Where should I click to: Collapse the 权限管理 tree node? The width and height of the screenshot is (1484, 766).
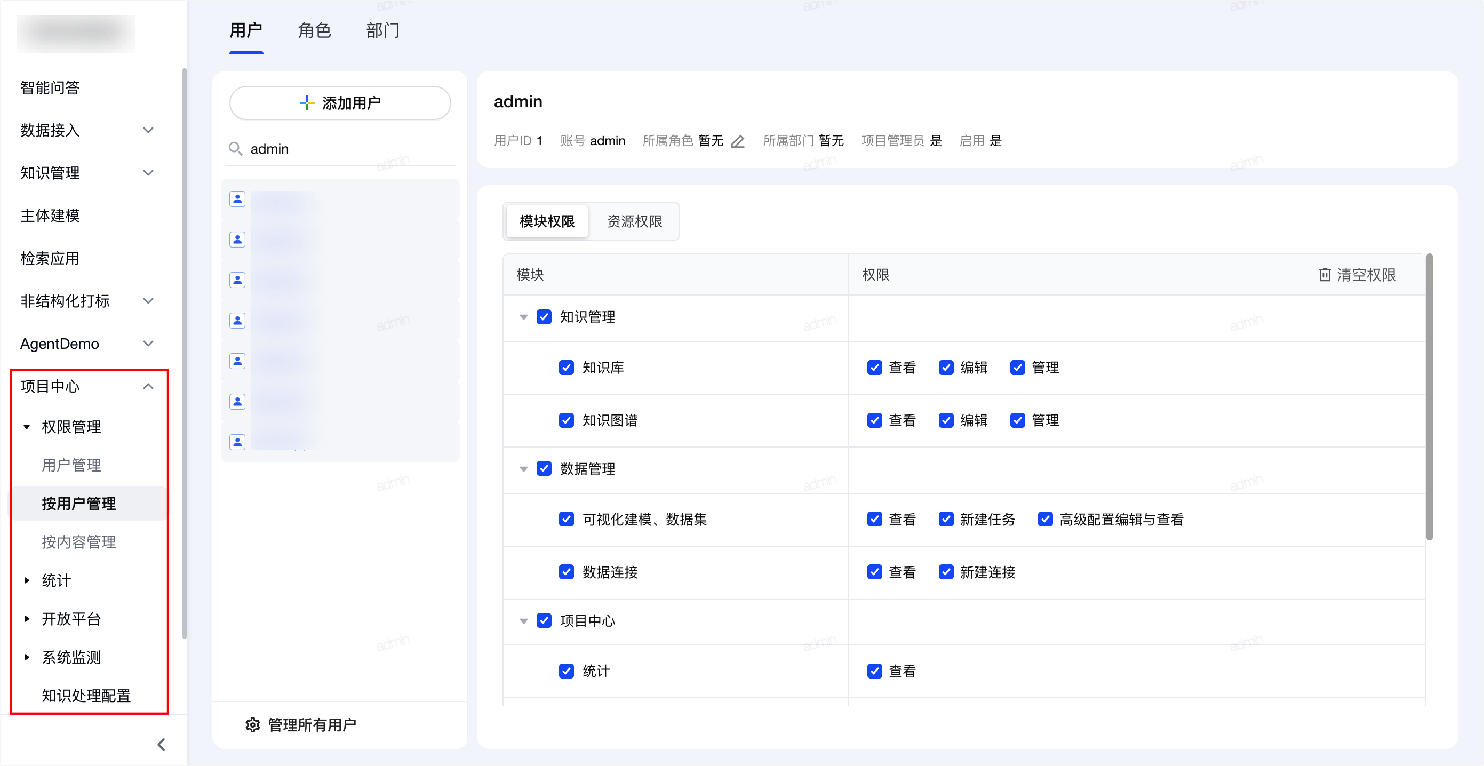pyautogui.click(x=27, y=427)
